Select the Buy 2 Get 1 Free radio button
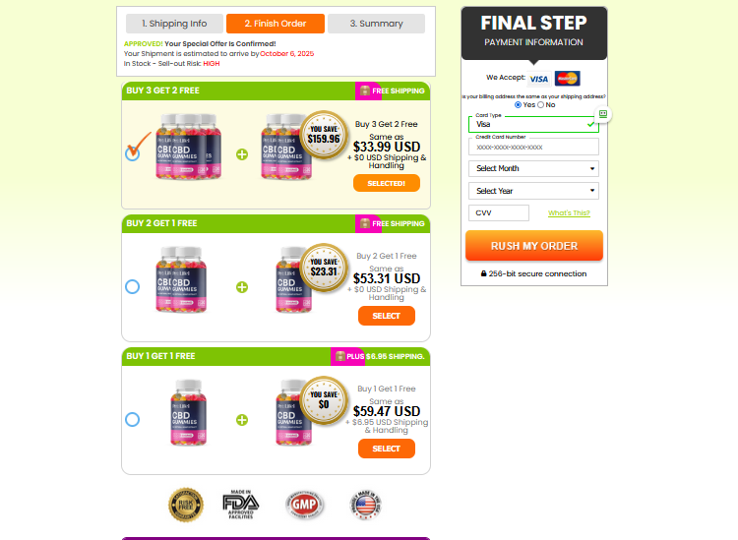 click(x=132, y=286)
